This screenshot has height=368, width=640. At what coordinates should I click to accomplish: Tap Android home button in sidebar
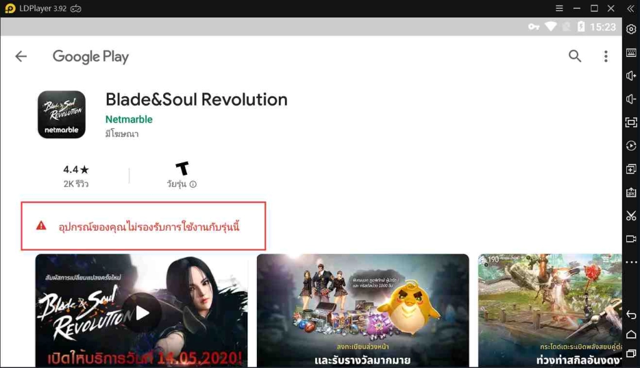click(631, 334)
